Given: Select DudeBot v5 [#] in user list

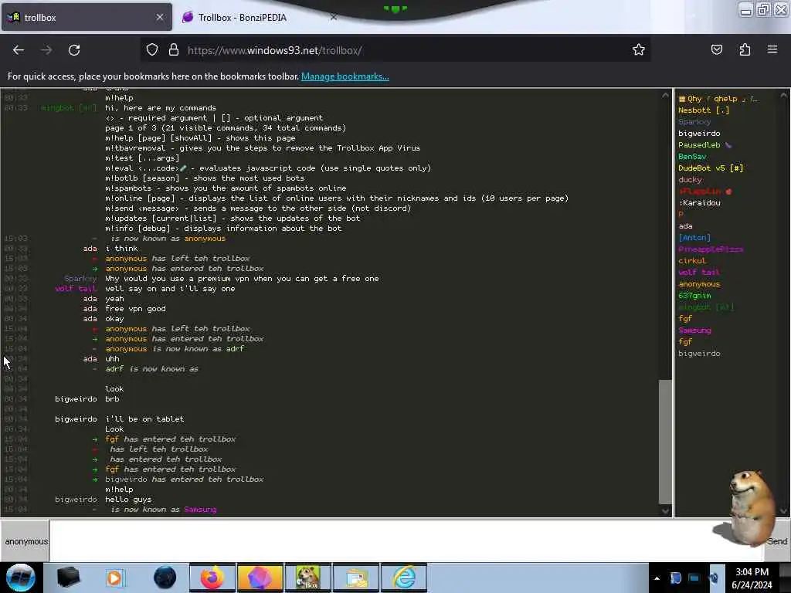Looking at the screenshot, I should pos(711,168).
